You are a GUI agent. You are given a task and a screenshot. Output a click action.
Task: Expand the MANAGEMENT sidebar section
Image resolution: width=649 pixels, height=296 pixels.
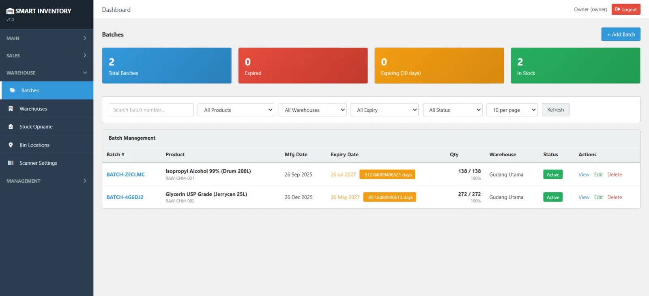(x=46, y=181)
